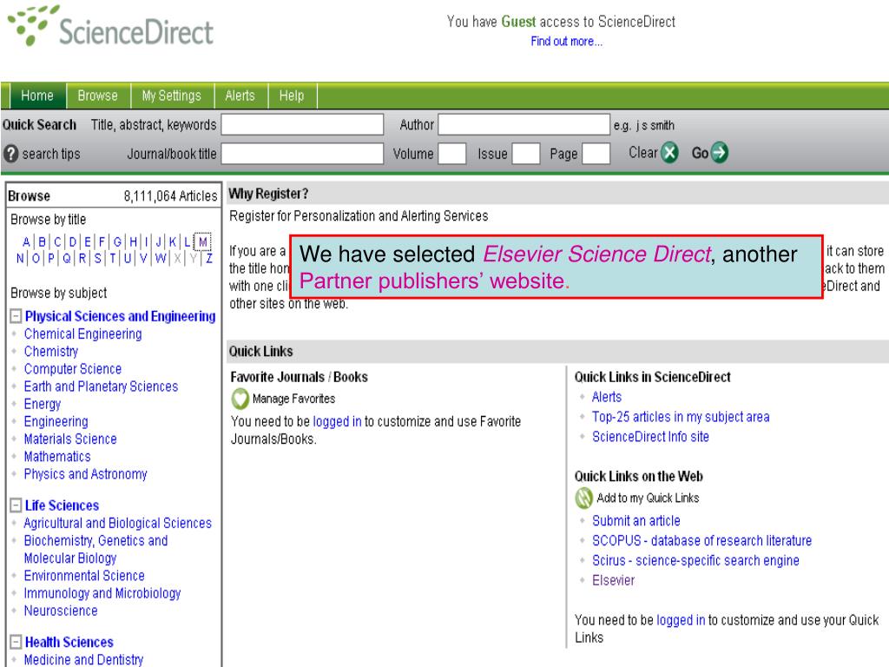Open Physical Sciences and Engineering link
The width and height of the screenshot is (889, 667).
[x=120, y=316]
